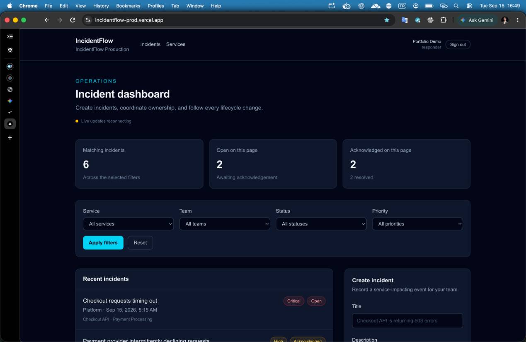Click the Create incident heading
Screen dimensions: 526x342
(373, 280)
